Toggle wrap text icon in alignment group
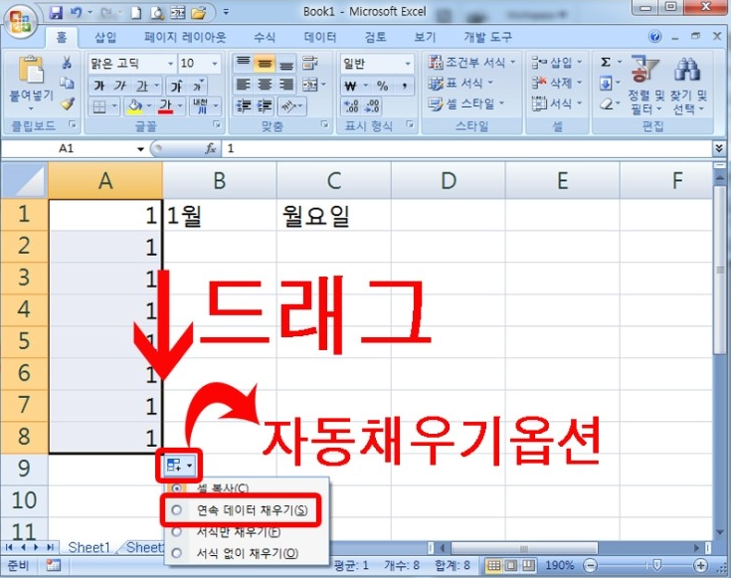This screenshot has height=578, width=731. pyautogui.click(x=309, y=63)
